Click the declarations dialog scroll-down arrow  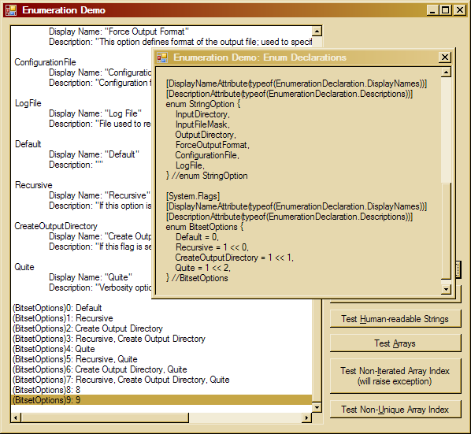[x=446, y=289]
